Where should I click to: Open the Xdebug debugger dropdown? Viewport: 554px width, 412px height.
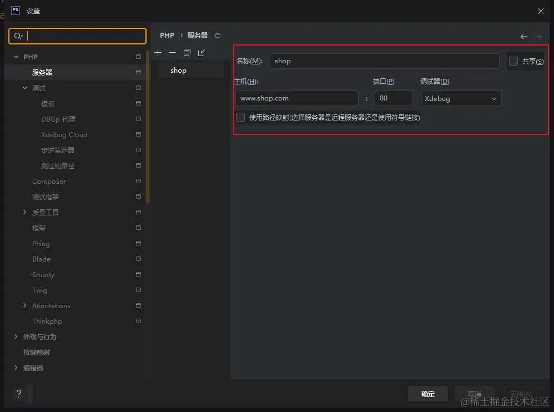(461, 99)
